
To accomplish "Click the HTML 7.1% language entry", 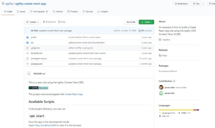I will tap(185, 113).
